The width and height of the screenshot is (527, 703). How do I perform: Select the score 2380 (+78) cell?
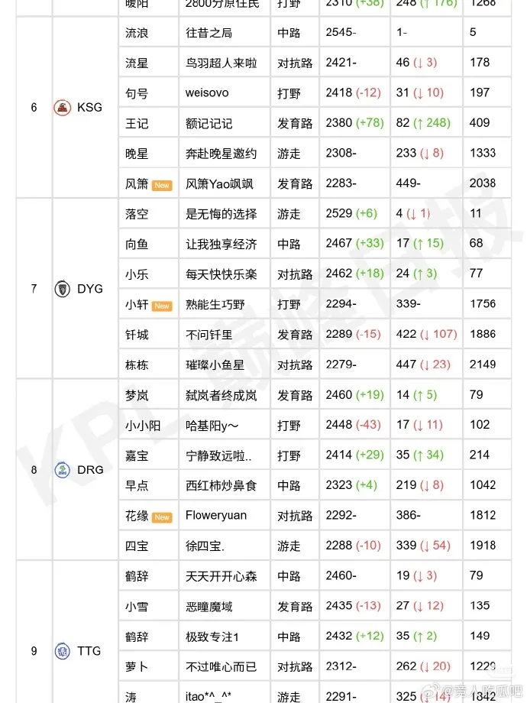(x=355, y=123)
